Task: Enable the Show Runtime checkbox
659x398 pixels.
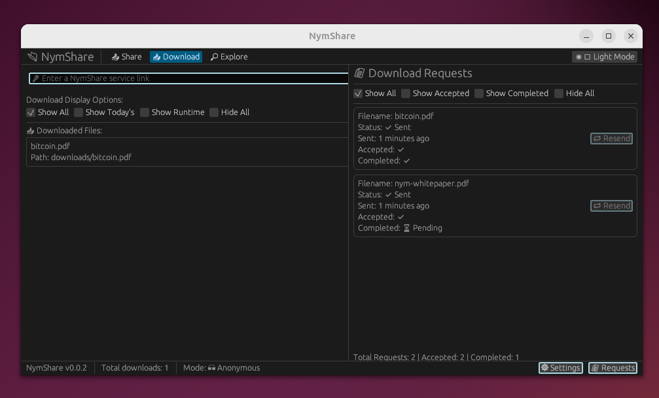Action: [145, 112]
